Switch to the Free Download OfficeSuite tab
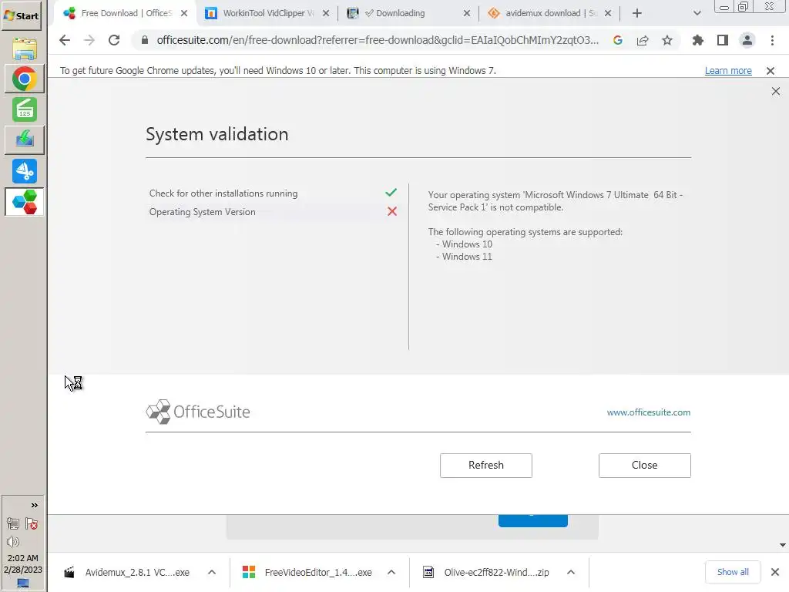 pos(126,13)
